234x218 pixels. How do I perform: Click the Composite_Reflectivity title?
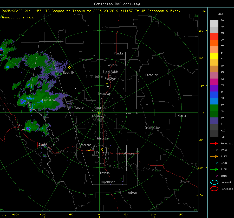coord(117,4)
